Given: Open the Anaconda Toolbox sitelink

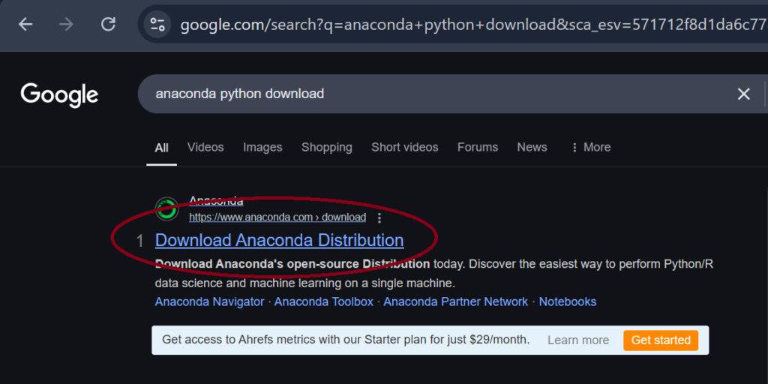Looking at the screenshot, I should (x=324, y=301).
